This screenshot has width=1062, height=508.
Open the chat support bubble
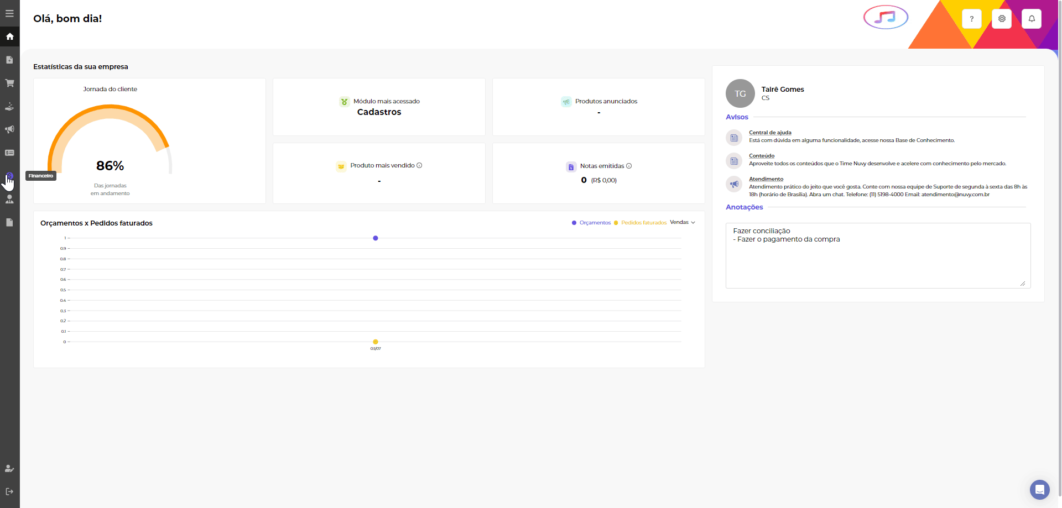click(1039, 490)
